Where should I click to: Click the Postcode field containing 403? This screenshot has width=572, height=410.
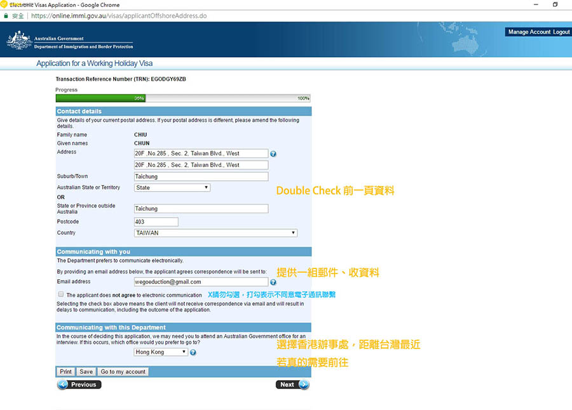click(156, 222)
